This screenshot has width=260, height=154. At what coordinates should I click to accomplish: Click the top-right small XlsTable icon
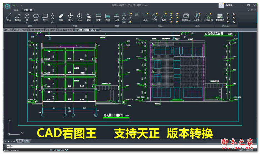(234, 14)
